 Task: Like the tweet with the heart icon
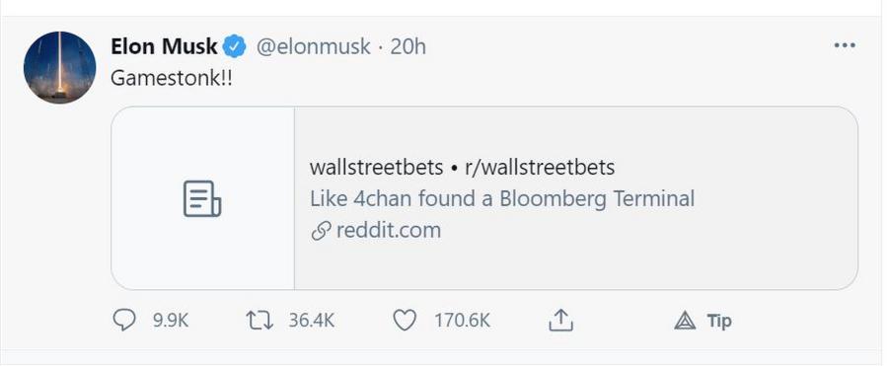click(x=405, y=321)
